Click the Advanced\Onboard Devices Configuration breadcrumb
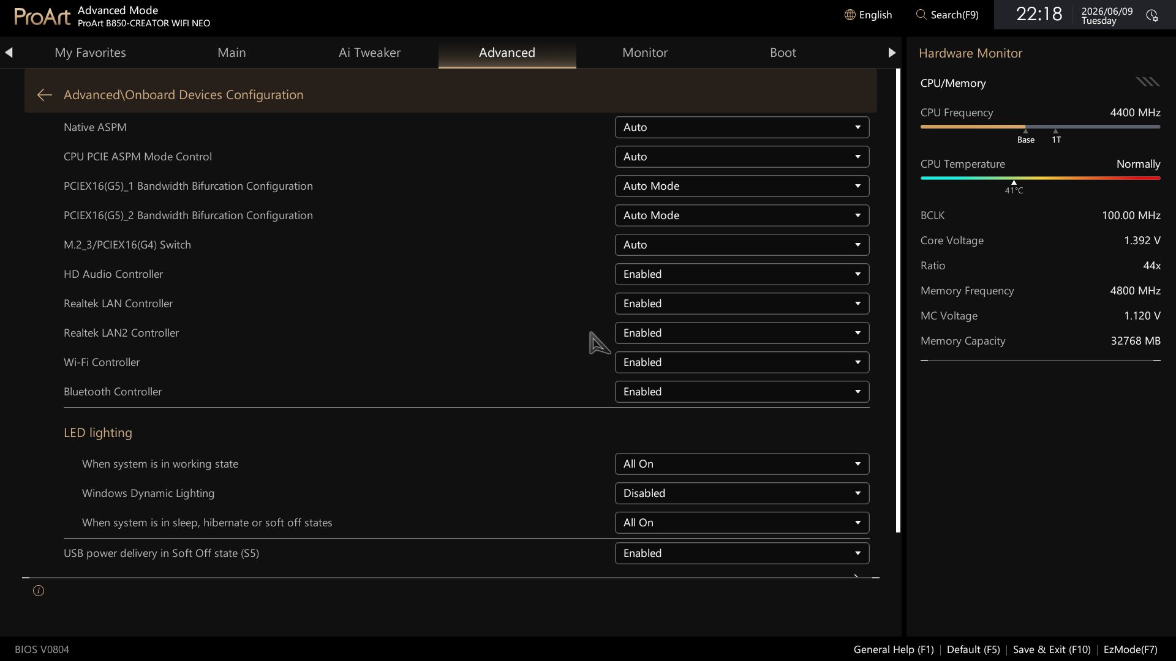 184,95
